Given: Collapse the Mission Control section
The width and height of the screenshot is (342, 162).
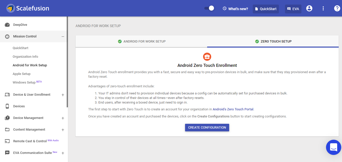Looking at the screenshot, I should coord(63,36).
